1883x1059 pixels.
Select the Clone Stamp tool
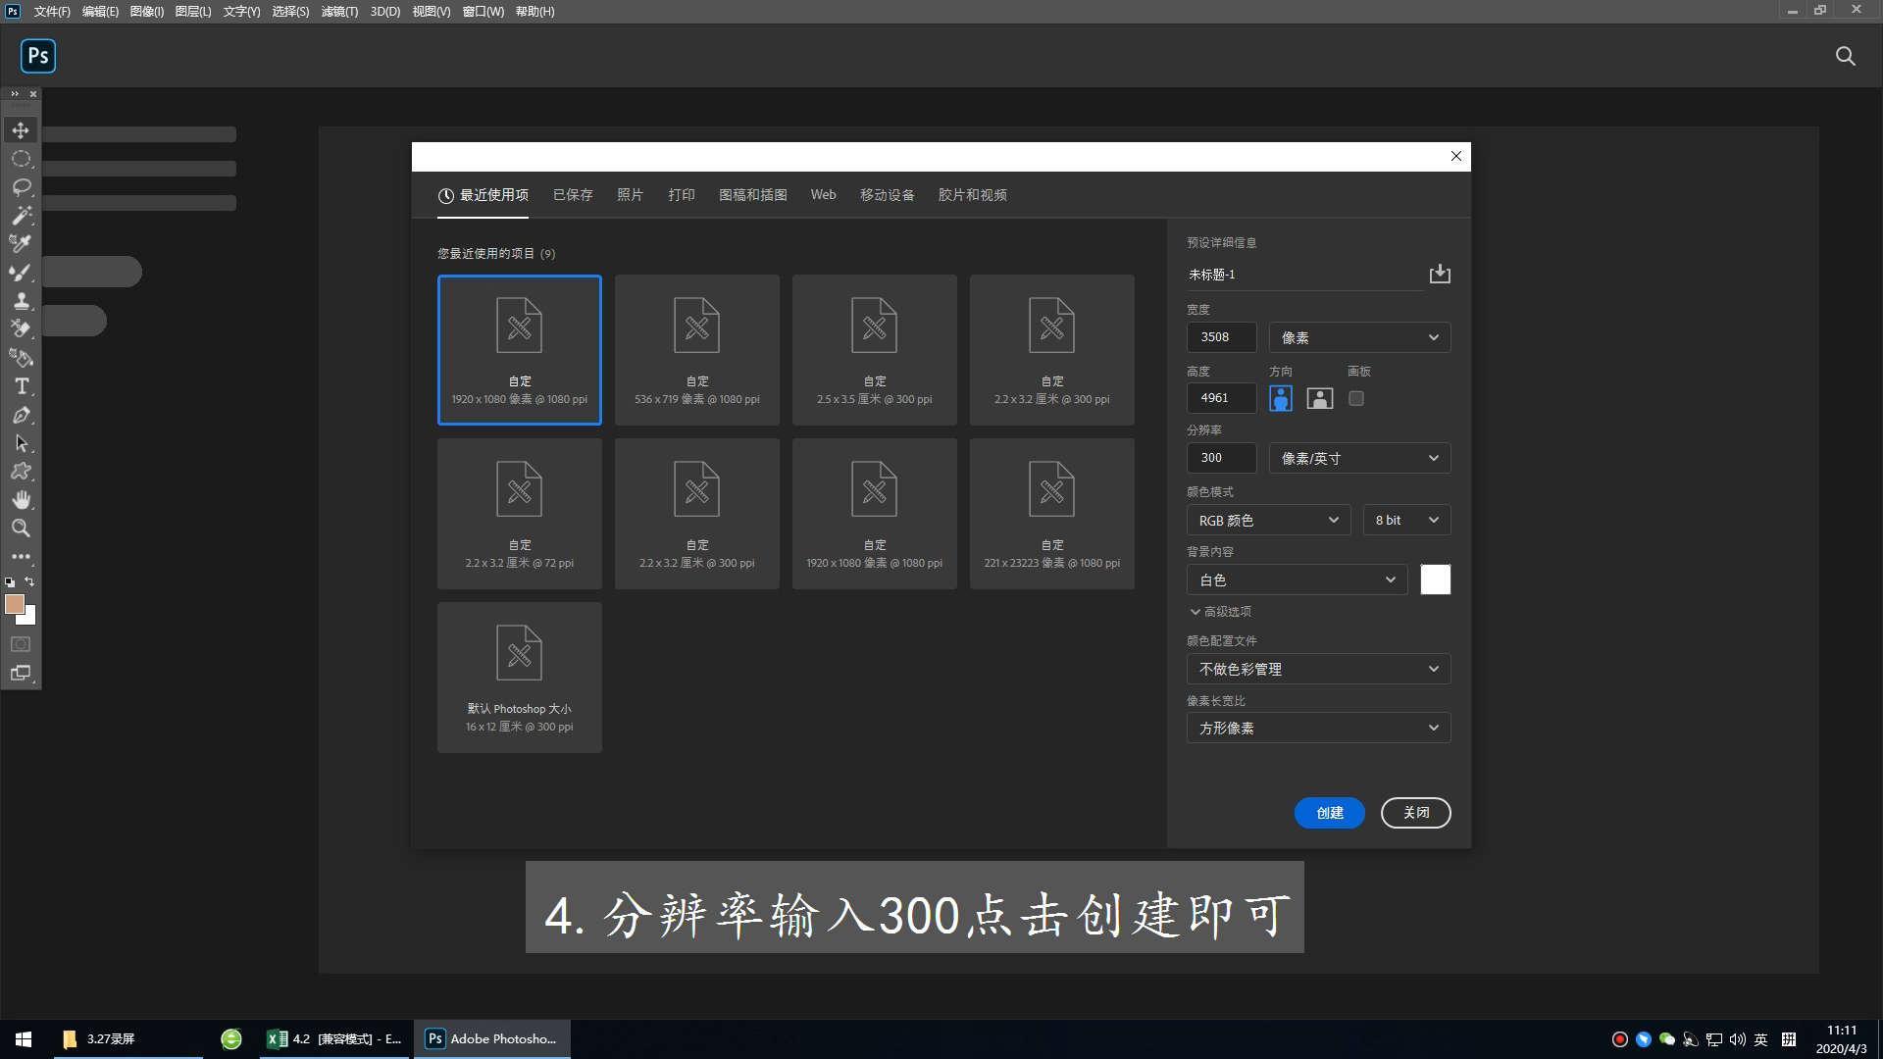[21, 300]
